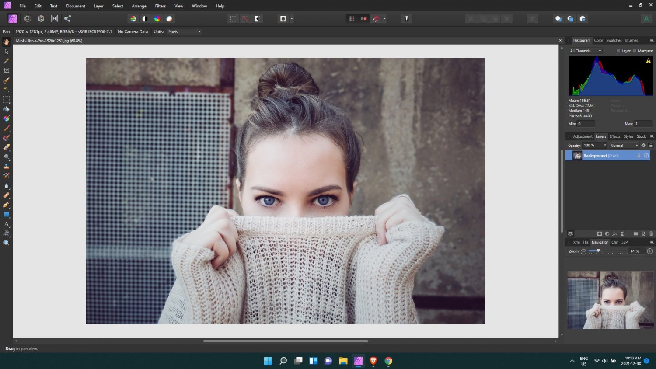Click the Navigator zoom slider
Viewport: 656px width, 369px height.
click(598, 251)
